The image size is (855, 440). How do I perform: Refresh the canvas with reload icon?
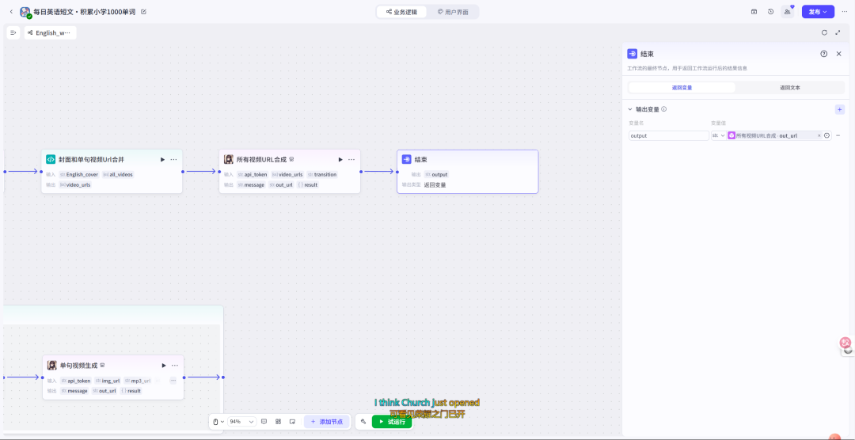[824, 32]
